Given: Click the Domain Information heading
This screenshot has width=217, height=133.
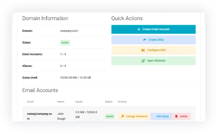Looking at the screenshot, I should click(45, 18).
